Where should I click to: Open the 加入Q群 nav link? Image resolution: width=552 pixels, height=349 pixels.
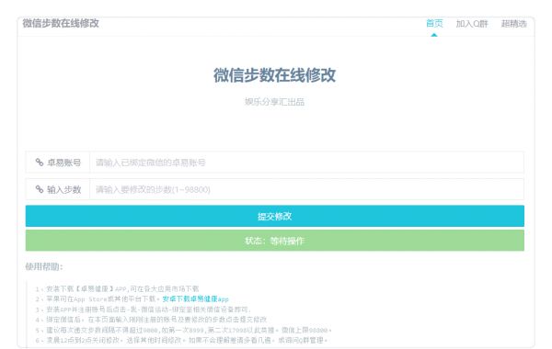(x=472, y=24)
